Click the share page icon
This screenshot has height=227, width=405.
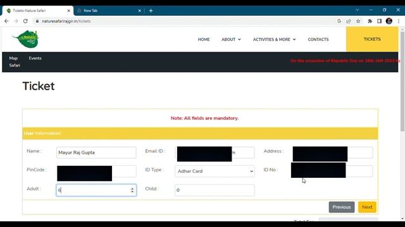point(349,21)
